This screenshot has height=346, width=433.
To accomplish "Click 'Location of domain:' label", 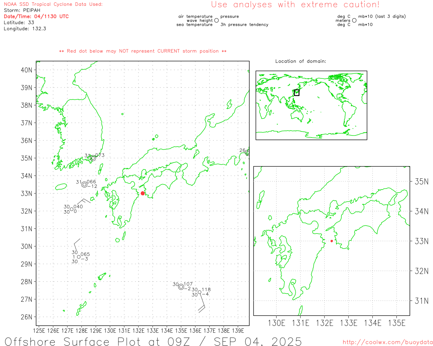I will 301,61.
